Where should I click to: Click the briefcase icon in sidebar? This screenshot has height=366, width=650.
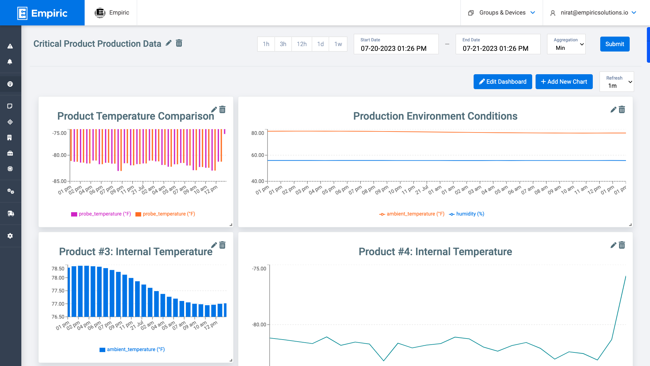(x=10, y=153)
